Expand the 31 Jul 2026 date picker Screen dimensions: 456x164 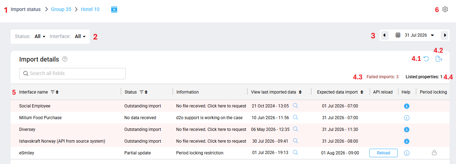pos(415,35)
